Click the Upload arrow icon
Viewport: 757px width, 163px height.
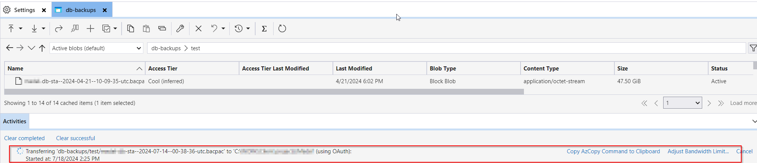(11, 28)
